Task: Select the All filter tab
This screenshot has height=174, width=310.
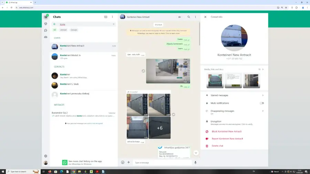Action: pyautogui.click(x=55, y=30)
